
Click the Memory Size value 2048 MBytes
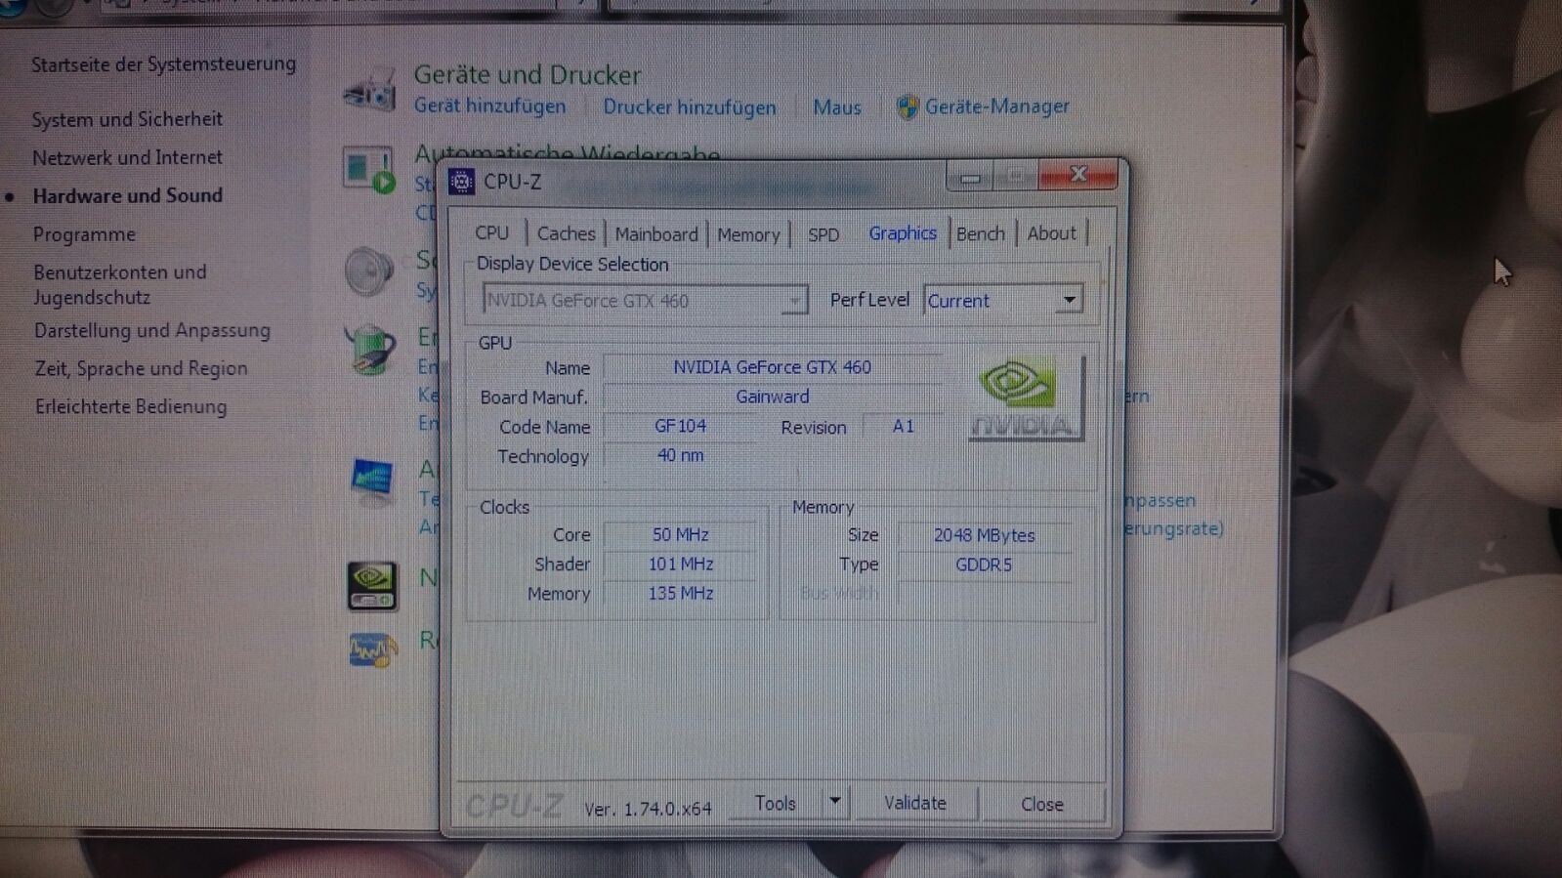coord(985,535)
